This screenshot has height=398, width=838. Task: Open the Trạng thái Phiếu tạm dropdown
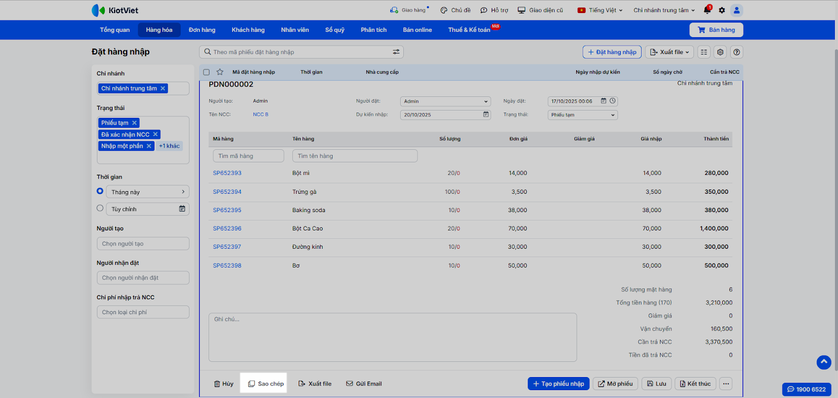click(x=582, y=115)
